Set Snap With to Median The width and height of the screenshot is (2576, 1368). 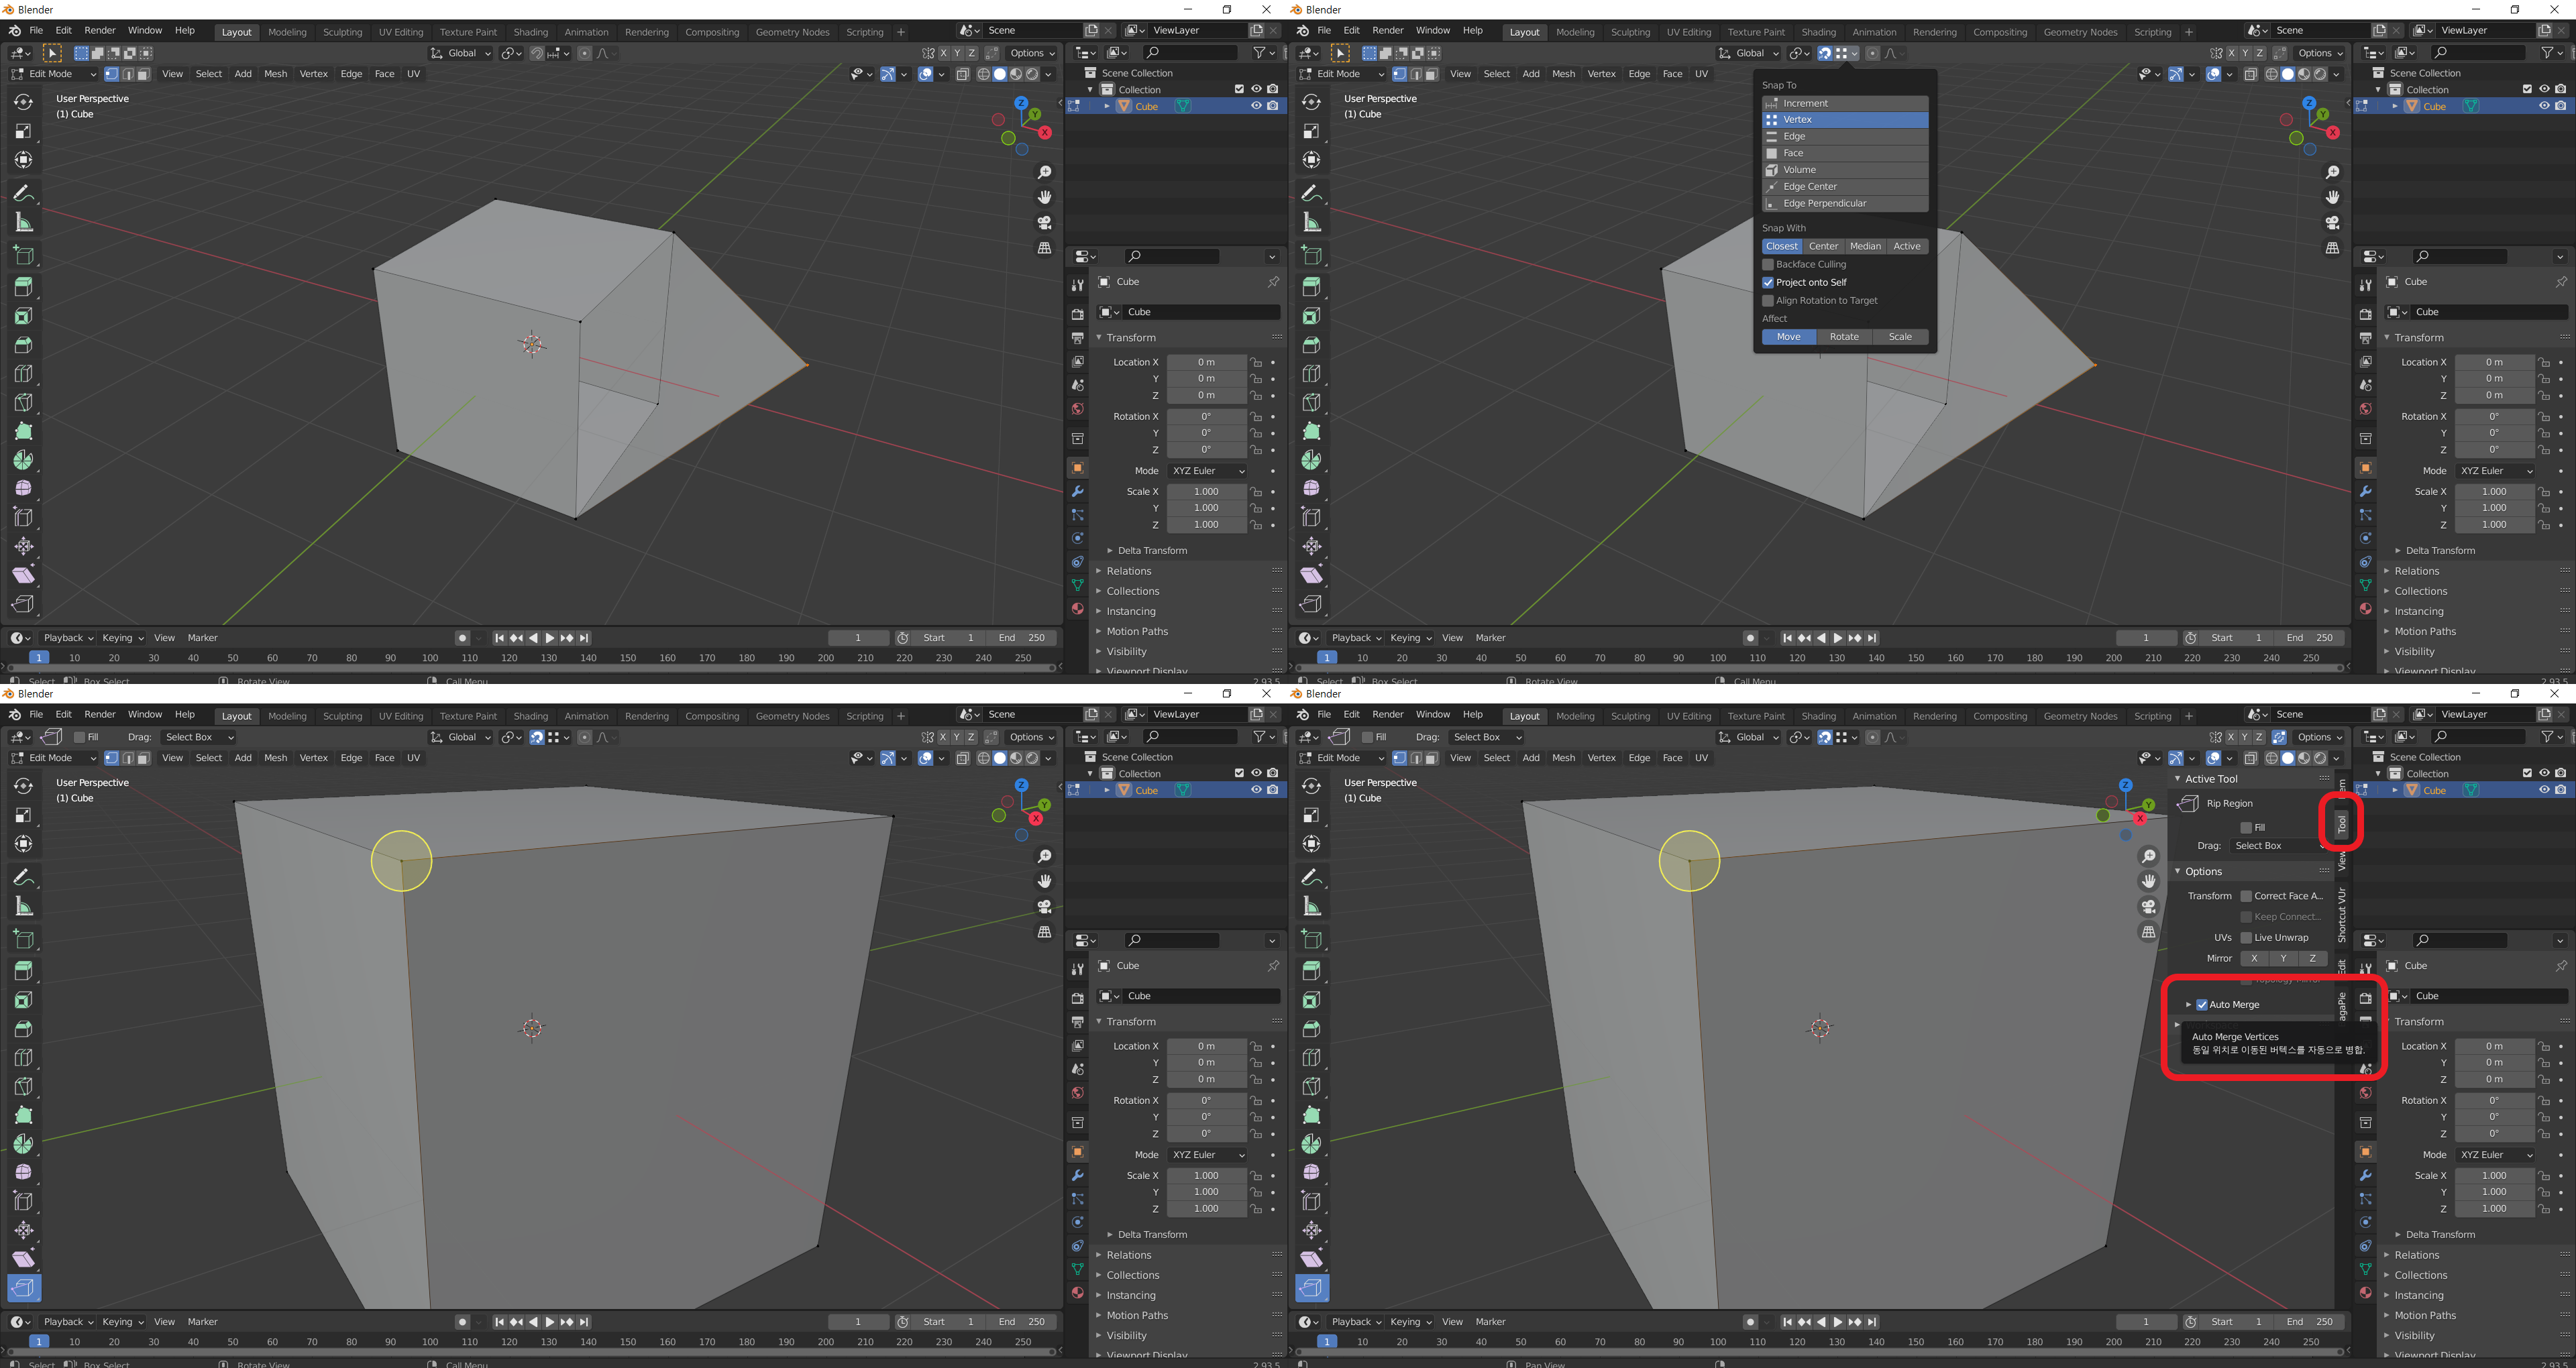tap(1865, 246)
